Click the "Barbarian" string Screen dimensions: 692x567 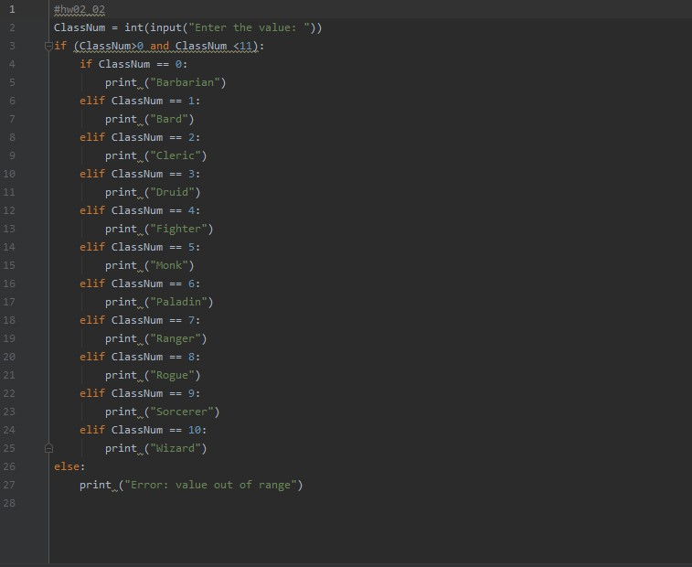point(185,82)
